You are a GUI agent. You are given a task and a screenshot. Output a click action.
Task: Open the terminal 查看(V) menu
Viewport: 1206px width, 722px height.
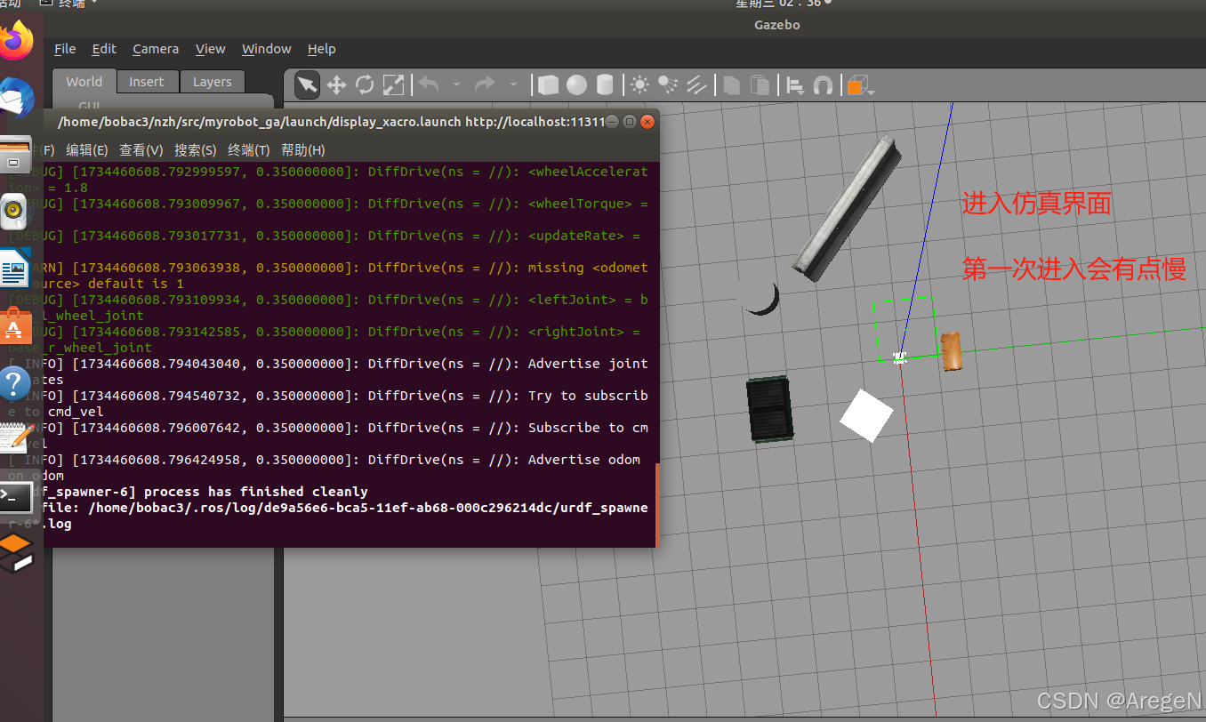(x=141, y=150)
